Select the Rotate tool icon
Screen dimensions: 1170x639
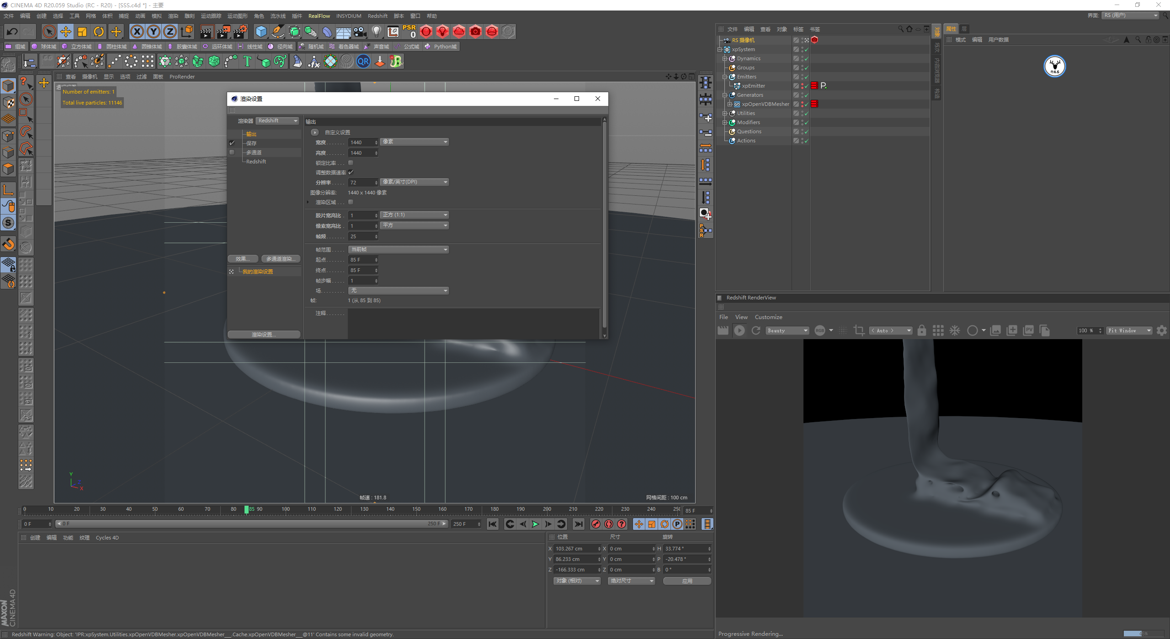click(99, 31)
